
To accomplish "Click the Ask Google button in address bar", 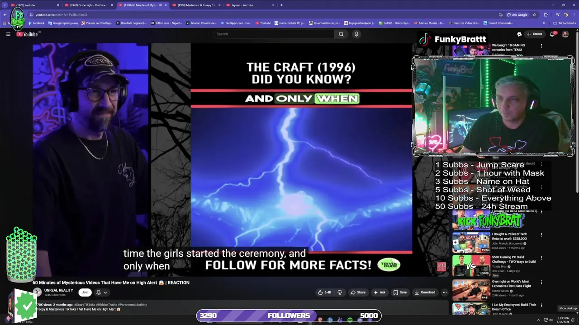I will point(517,14).
